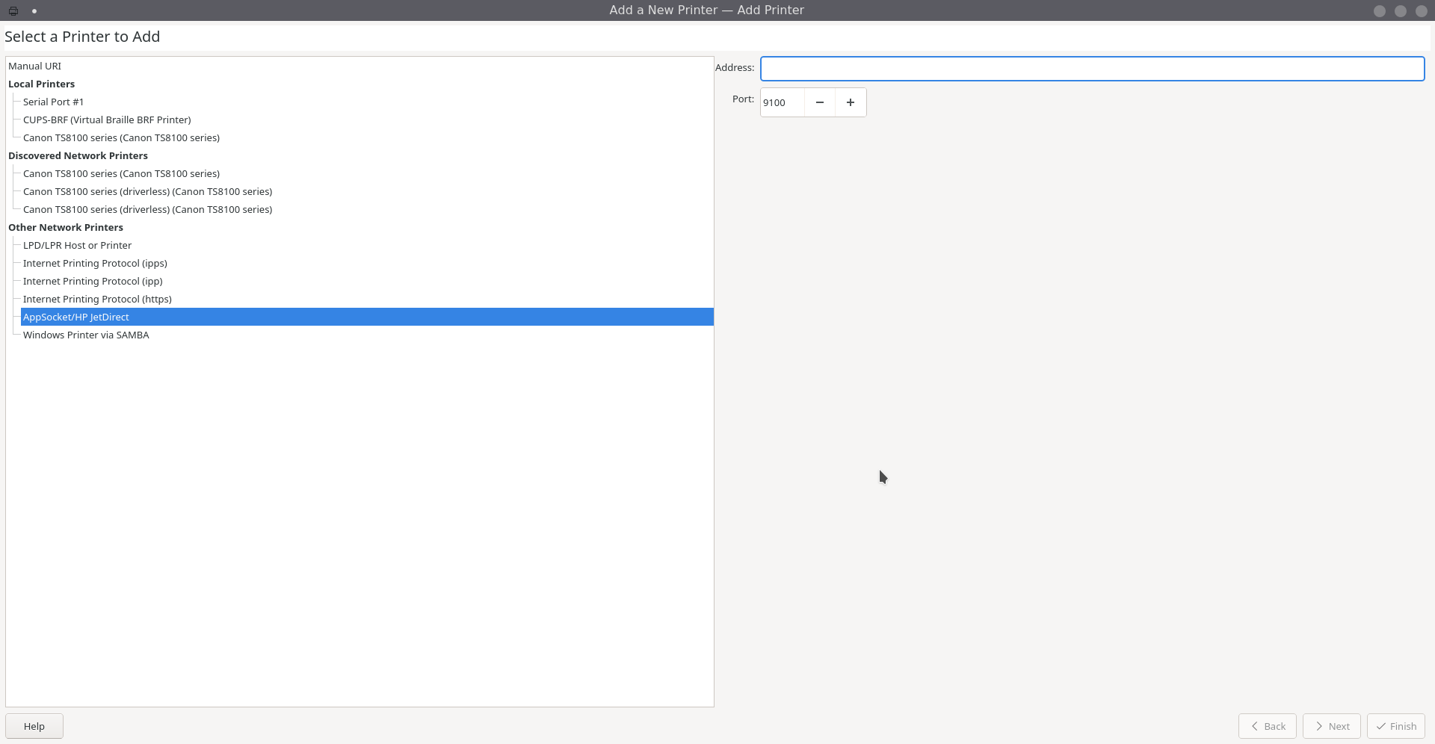1435x744 pixels.
Task: Click into the Port value field showing 9100
Action: 782,102
